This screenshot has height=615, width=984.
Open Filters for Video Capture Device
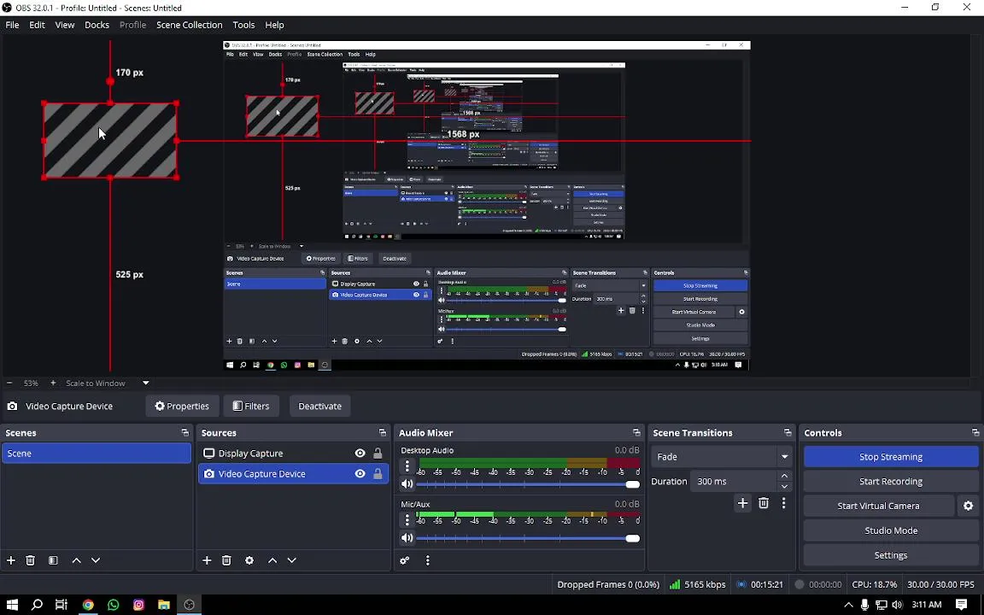point(251,406)
